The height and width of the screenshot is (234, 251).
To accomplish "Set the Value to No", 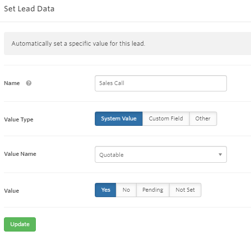I will [126, 190].
